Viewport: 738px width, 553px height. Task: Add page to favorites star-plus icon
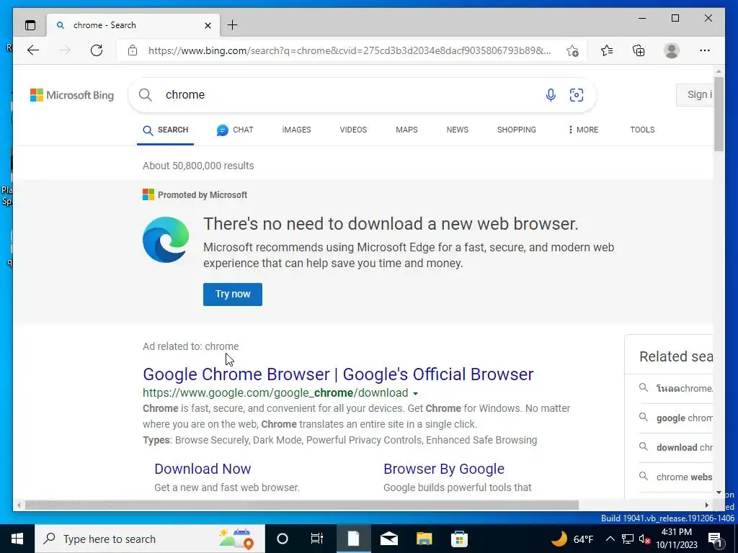[572, 50]
